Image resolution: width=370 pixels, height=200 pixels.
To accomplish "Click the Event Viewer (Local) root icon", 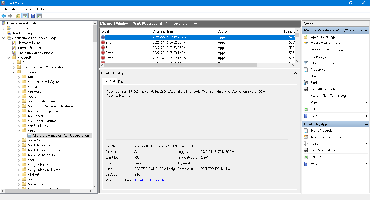I will point(4,23).
